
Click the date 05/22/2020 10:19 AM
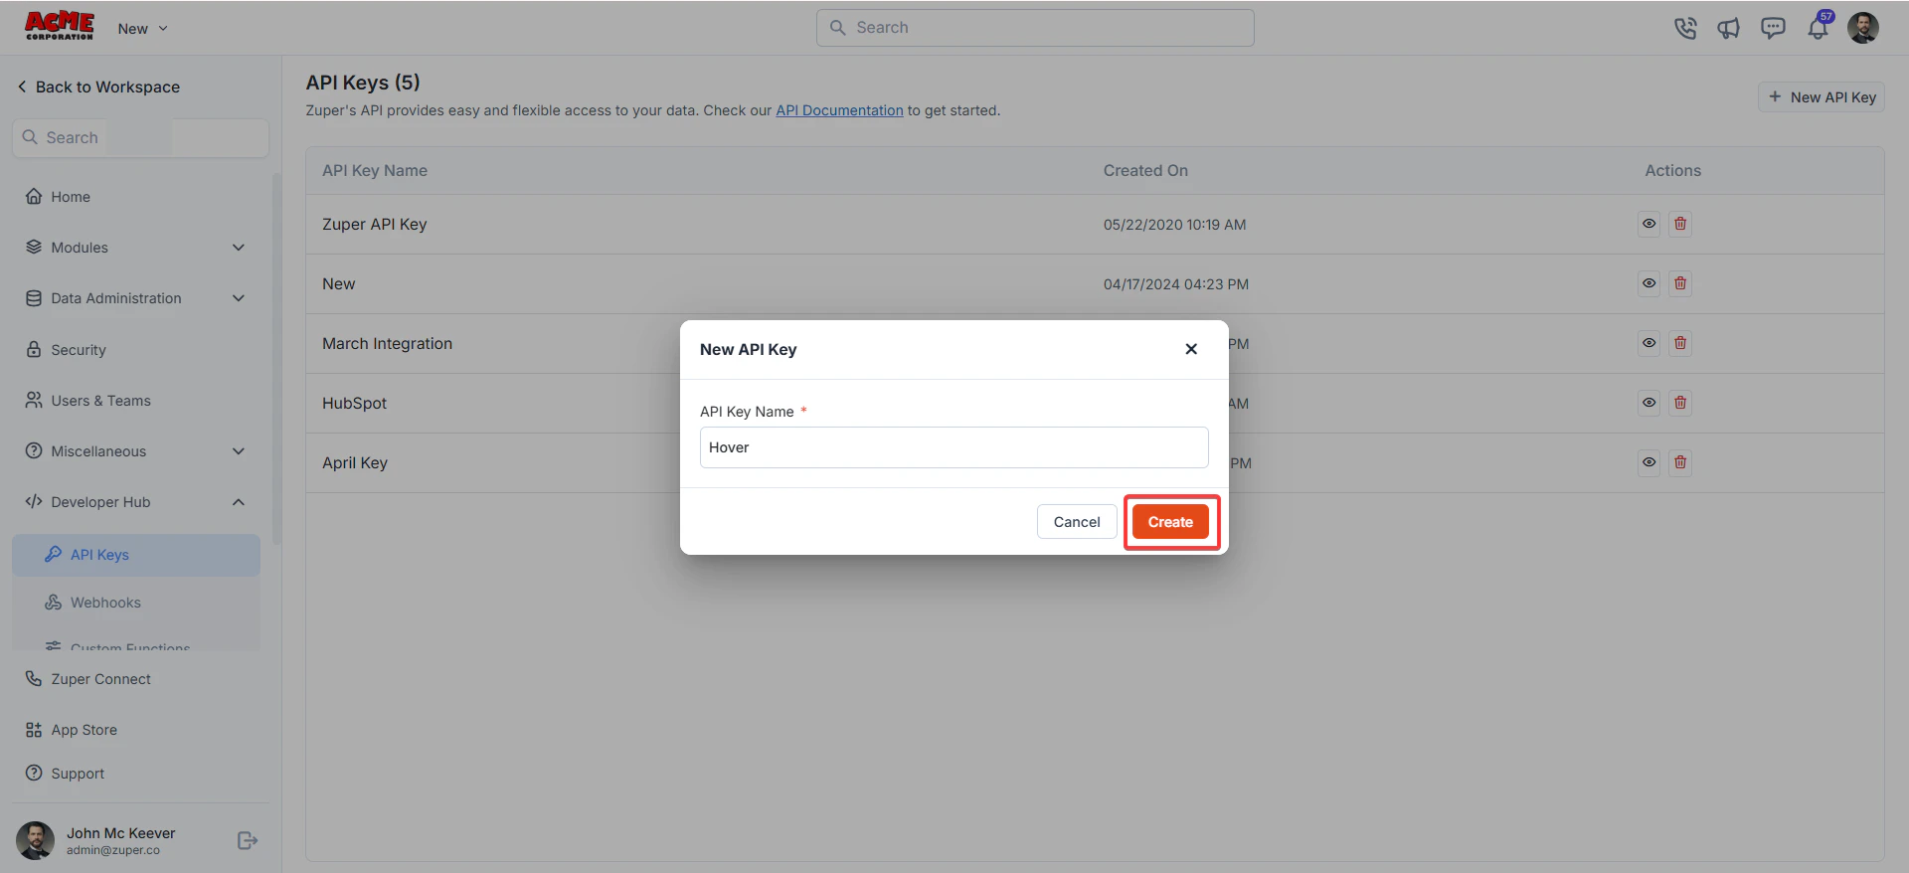click(x=1174, y=225)
